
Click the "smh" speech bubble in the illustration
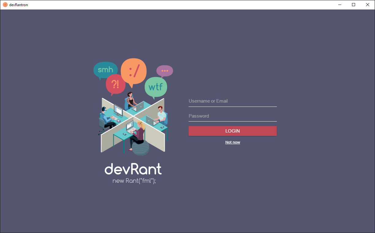tap(105, 70)
